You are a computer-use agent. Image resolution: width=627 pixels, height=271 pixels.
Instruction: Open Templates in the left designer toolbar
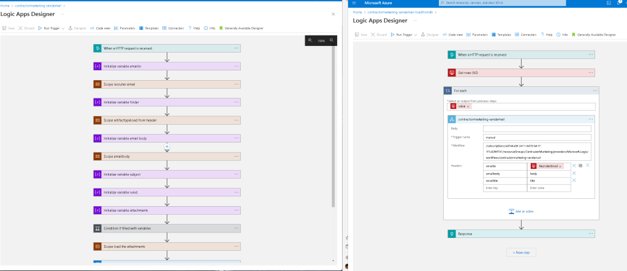pyautogui.click(x=149, y=28)
